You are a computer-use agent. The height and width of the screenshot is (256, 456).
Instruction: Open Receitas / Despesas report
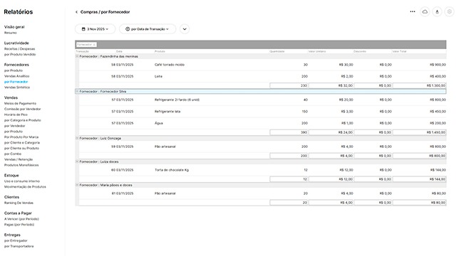(19, 49)
